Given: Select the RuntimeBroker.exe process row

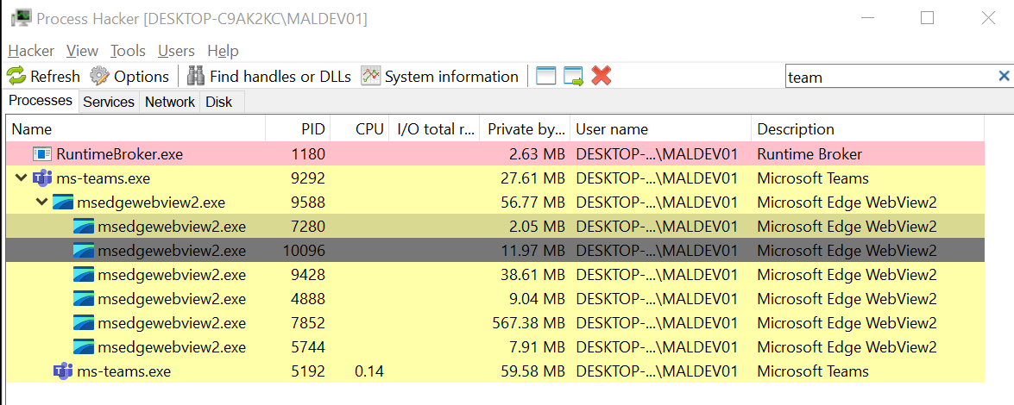Looking at the screenshot, I should (119, 154).
